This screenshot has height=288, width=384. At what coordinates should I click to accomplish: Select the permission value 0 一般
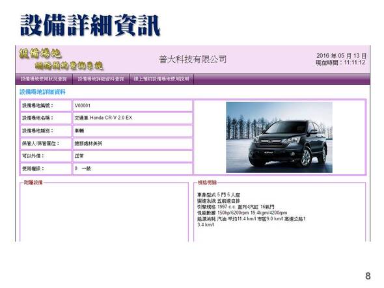tap(83, 168)
